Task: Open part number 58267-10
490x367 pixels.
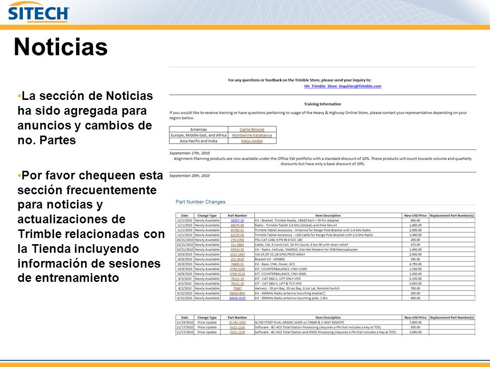Action: [x=237, y=220]
